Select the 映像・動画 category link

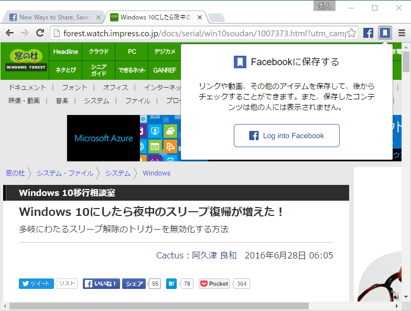tap(24, 101)
